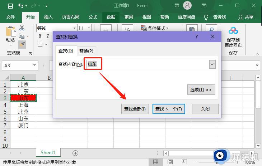Open the 条件格式 dropdown
Screen dimensions: 262x166
155,28
